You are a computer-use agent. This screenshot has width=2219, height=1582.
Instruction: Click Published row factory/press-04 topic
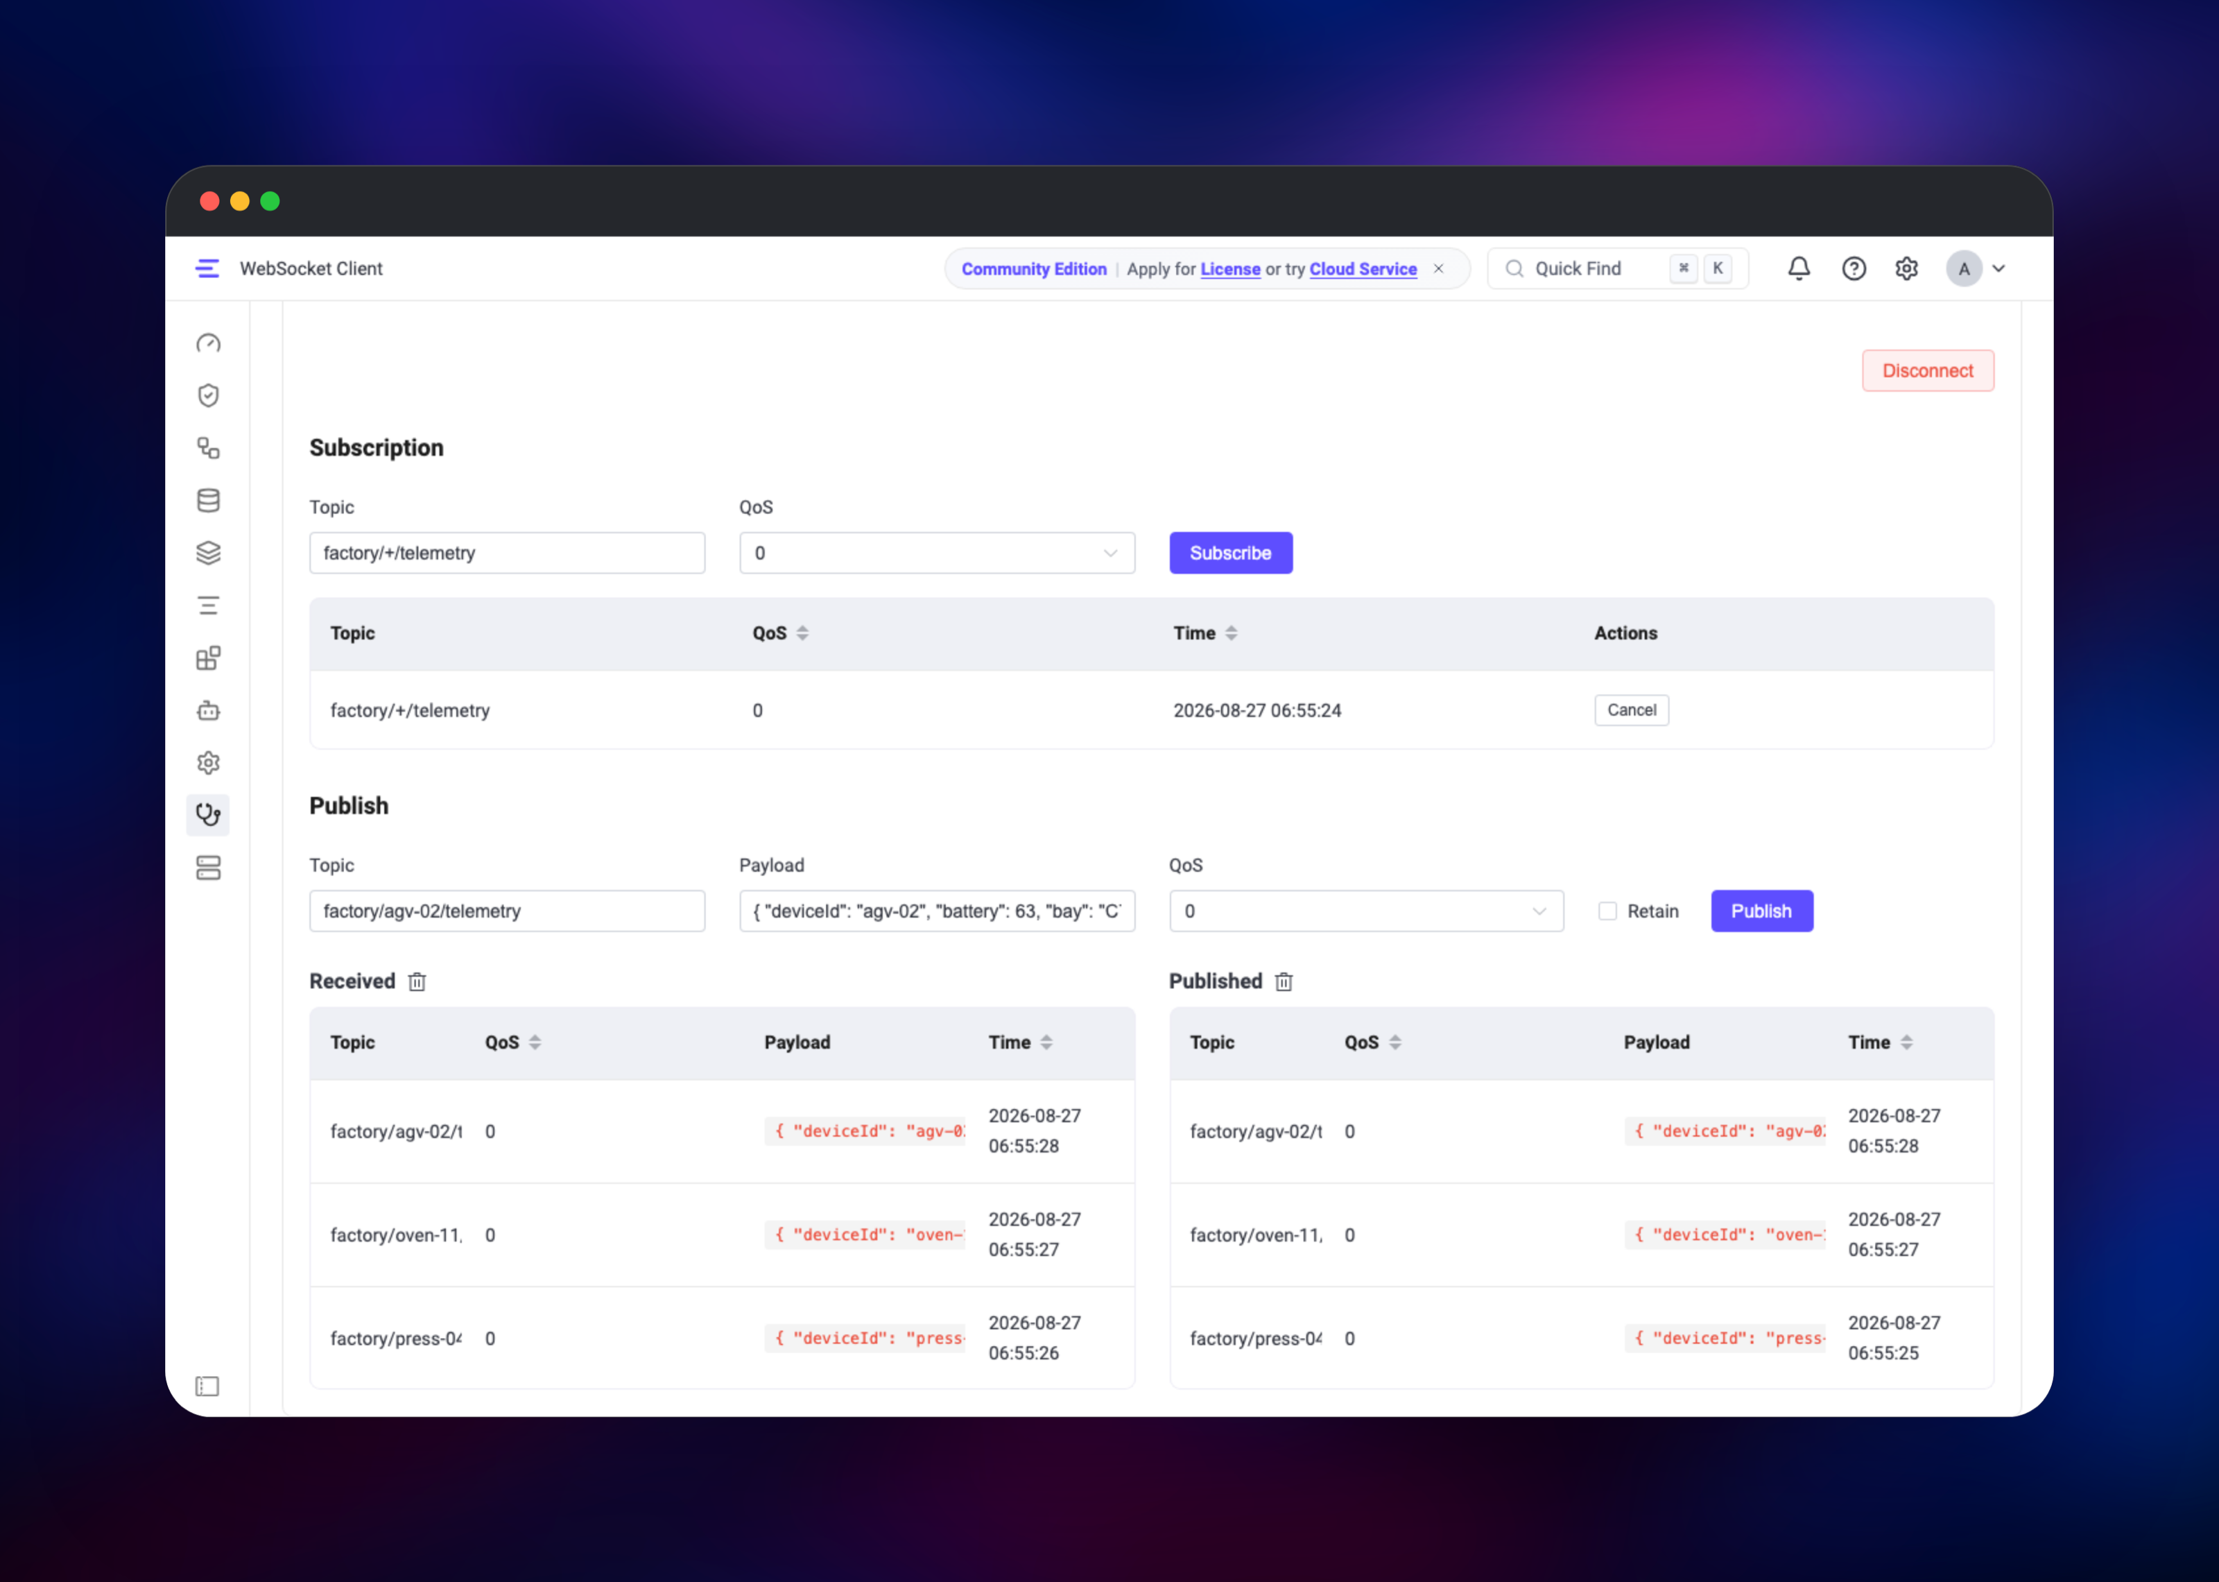(x=1256, y=1339)
